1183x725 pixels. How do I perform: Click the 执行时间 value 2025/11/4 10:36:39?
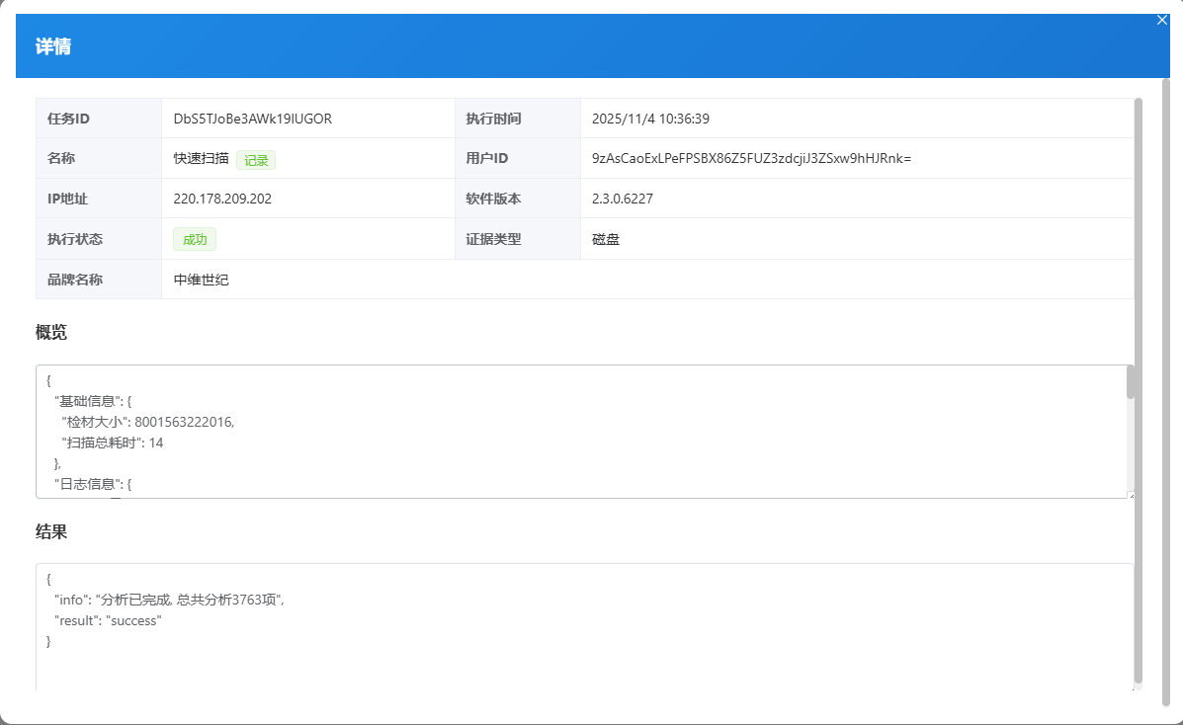650,119
